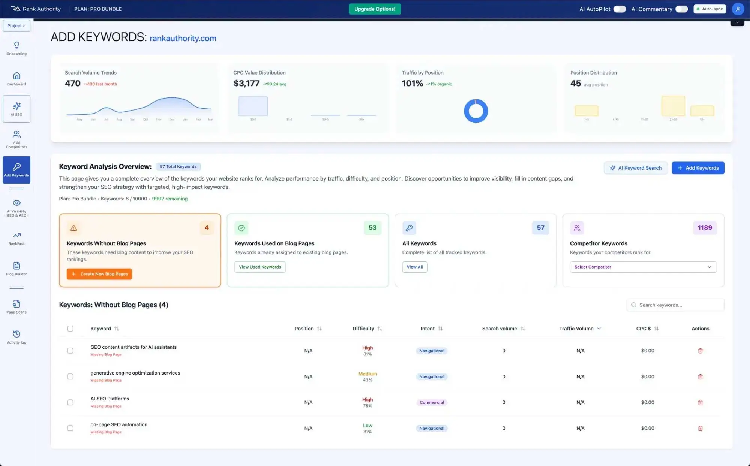This screenshot has height=466, width=750.
Task: Click CPC Value Distribution bar chart
Action: click(307, 108)
